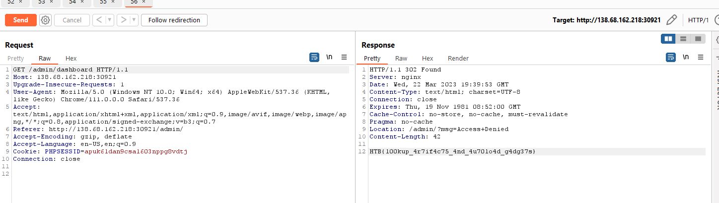Click the Follow redirection button

click(174, 20)
